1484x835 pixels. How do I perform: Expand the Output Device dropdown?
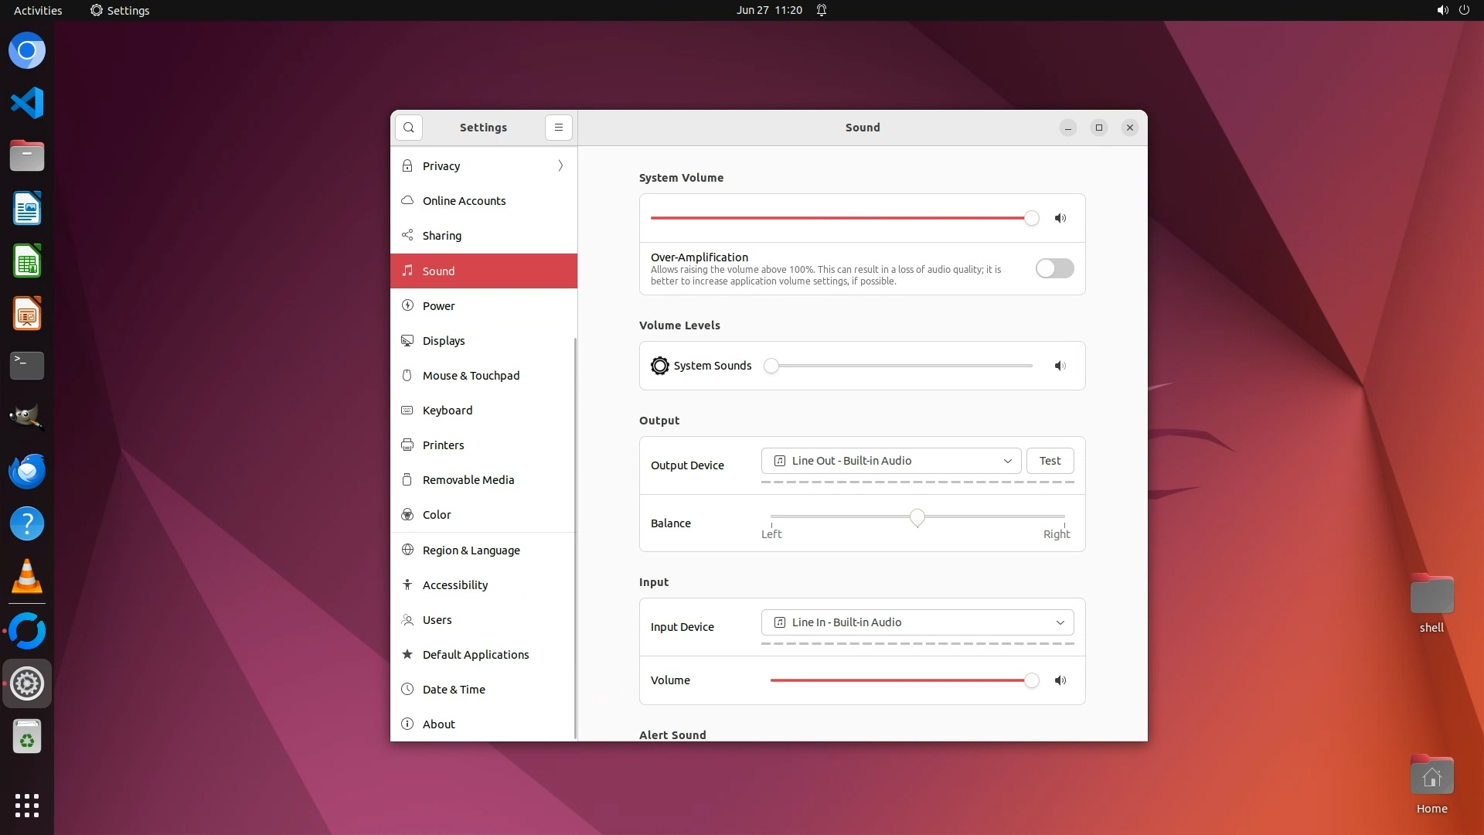point(890,461)
